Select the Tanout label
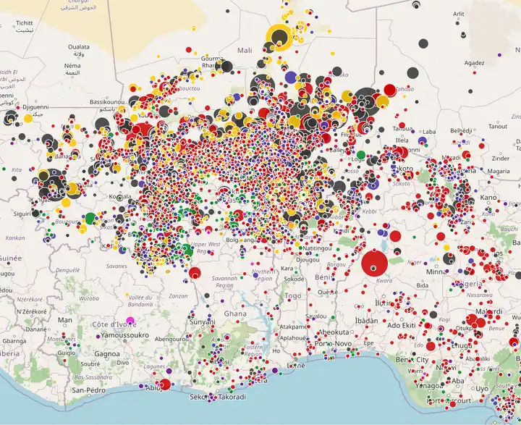The image size is (521, 425). (498, 127)
